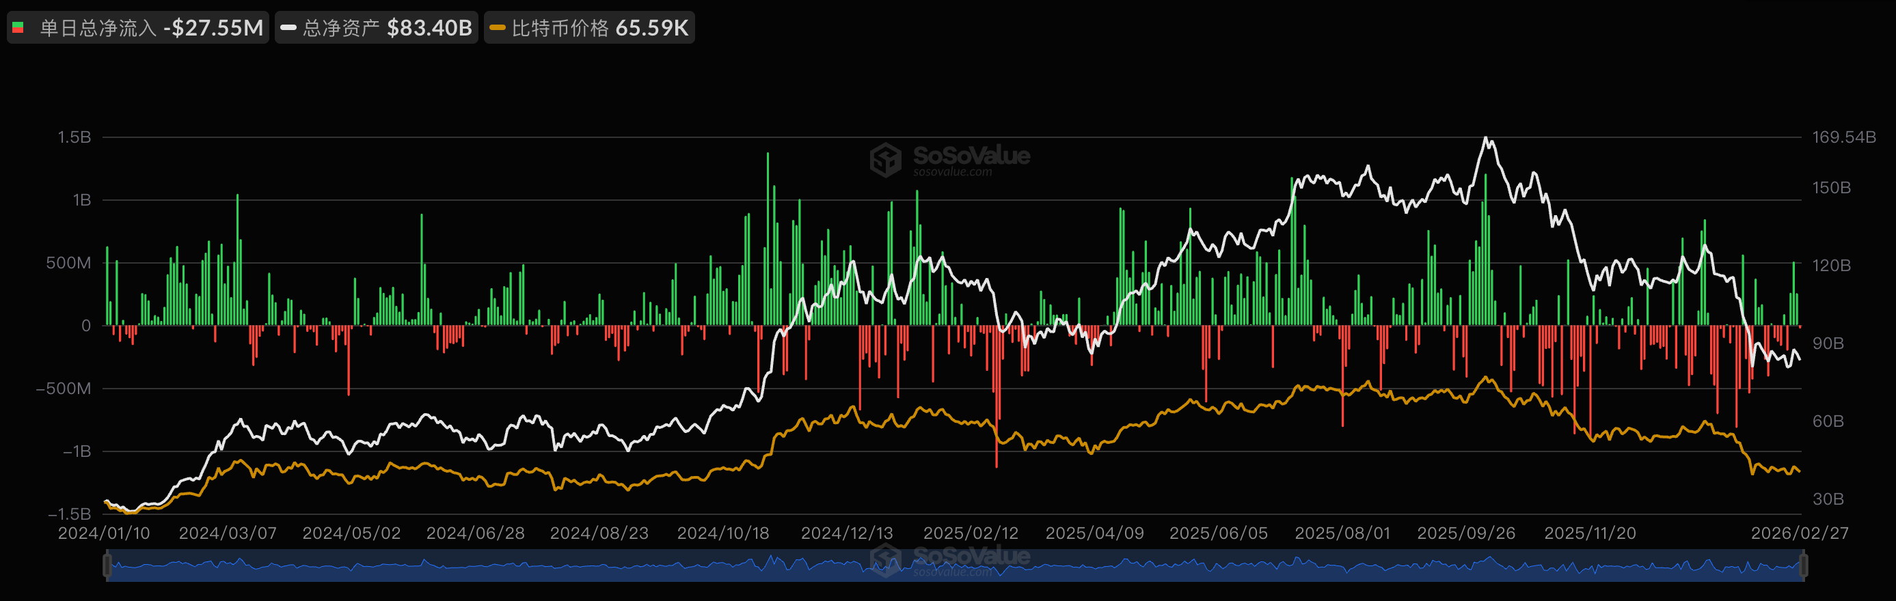
Task: Click the 2024/01/10 date label on the x-axis
Action: 104,533
